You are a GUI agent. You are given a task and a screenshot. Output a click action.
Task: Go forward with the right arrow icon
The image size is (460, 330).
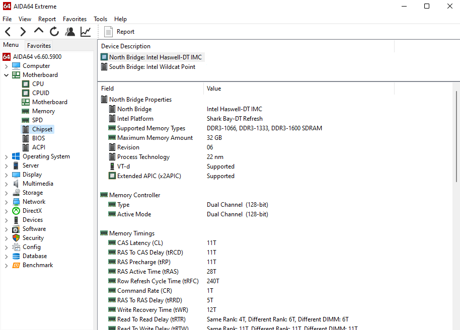(23, 32)
